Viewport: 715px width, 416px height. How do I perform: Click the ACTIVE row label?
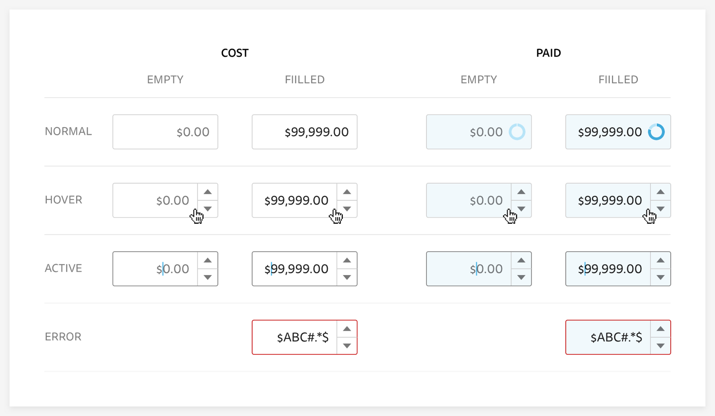(63, 268)
